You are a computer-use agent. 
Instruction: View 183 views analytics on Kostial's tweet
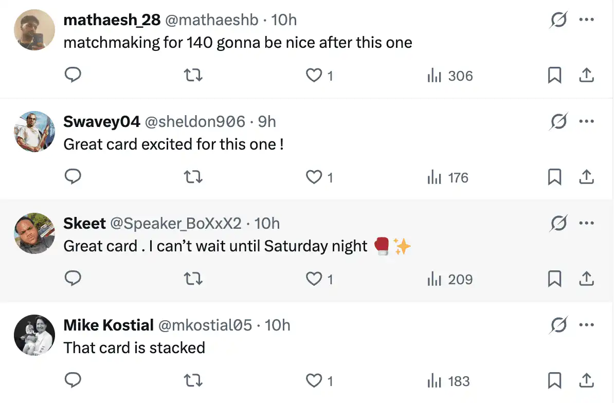click(x=448, y=381)
